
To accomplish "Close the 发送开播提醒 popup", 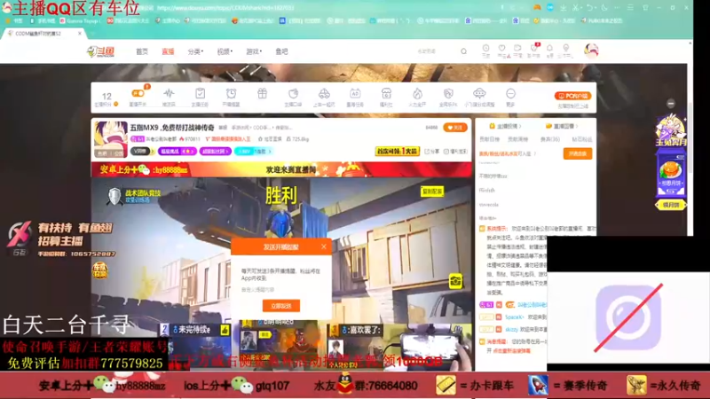I will coord(323,246).
